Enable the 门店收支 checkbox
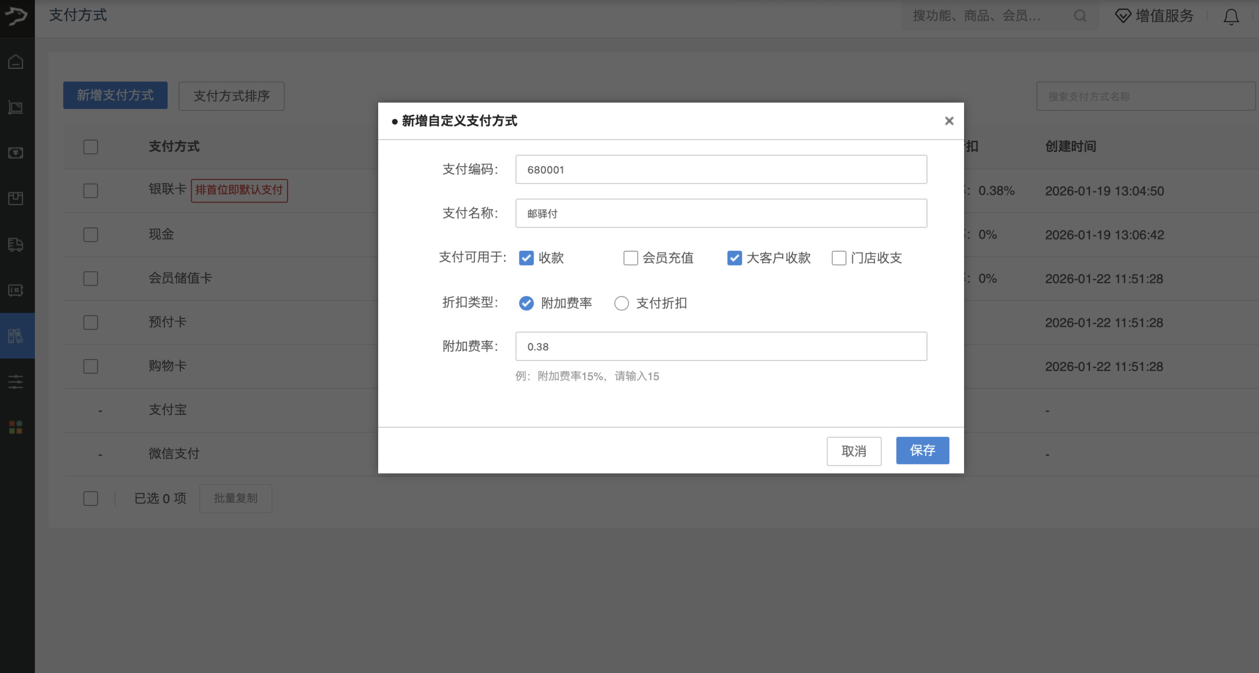This screenshot has height=673, width=1259. click(x=839, y=258)
